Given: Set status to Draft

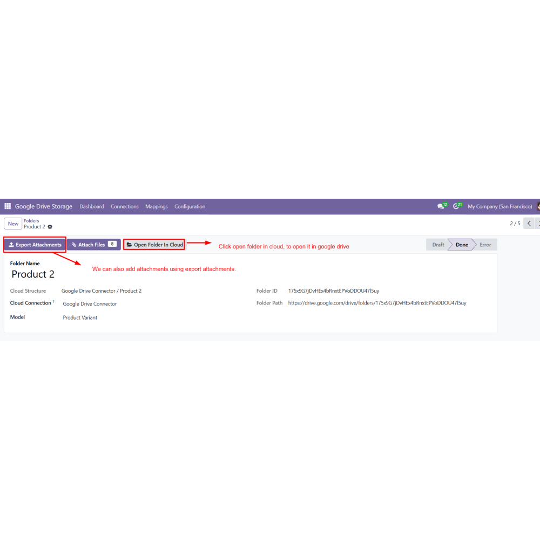Looking at the screenshot, I should click(438, 245).
